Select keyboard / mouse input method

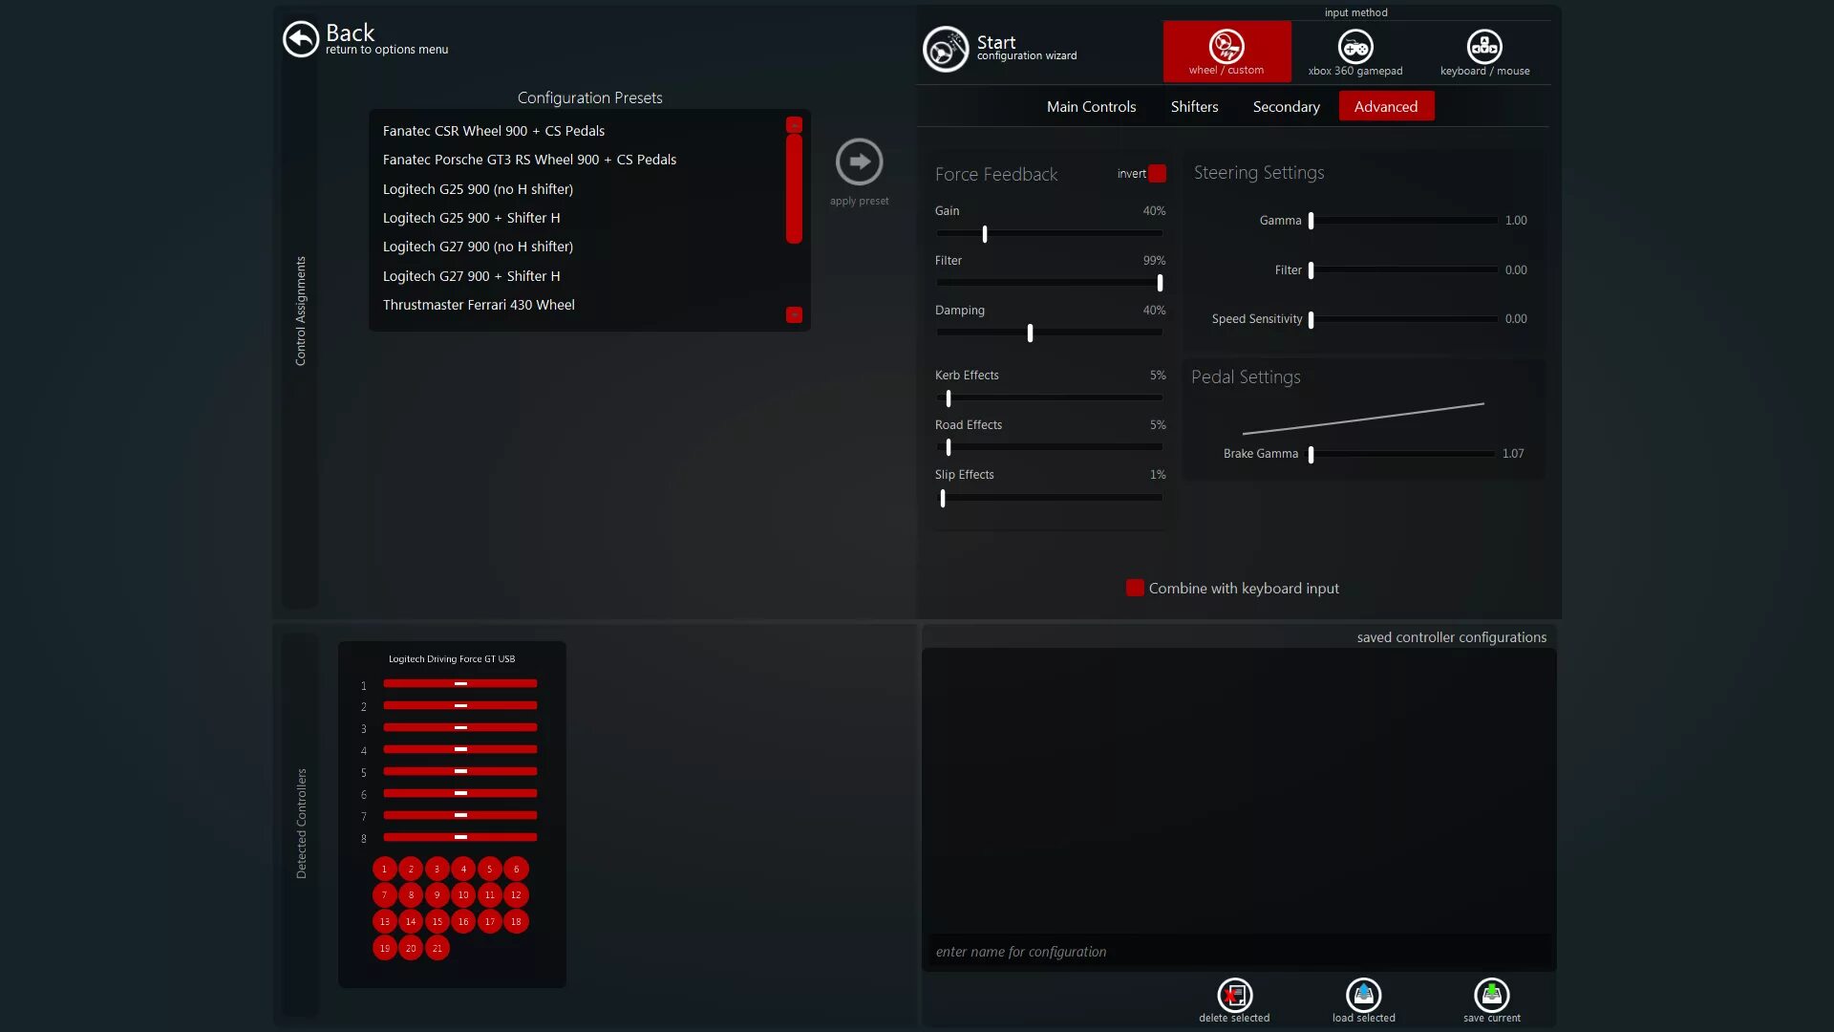(1483, 52)
